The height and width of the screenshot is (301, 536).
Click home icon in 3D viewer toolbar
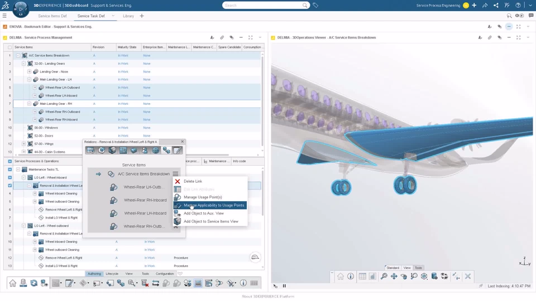click(x=341, y=276)
